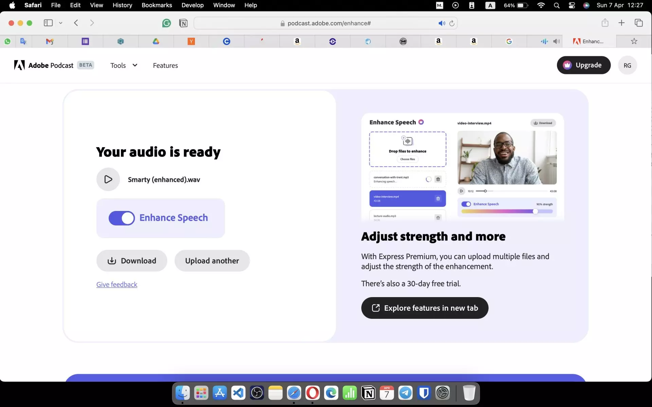Click the BETA badge
This screenshot has width=652, height=407.
point(86,65)
